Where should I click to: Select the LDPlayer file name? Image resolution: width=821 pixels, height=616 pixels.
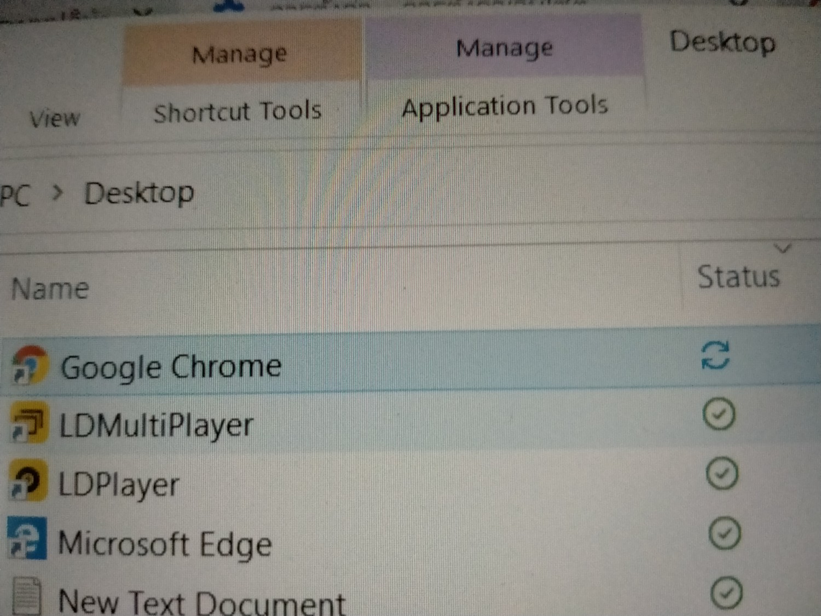tap(118, 485)
